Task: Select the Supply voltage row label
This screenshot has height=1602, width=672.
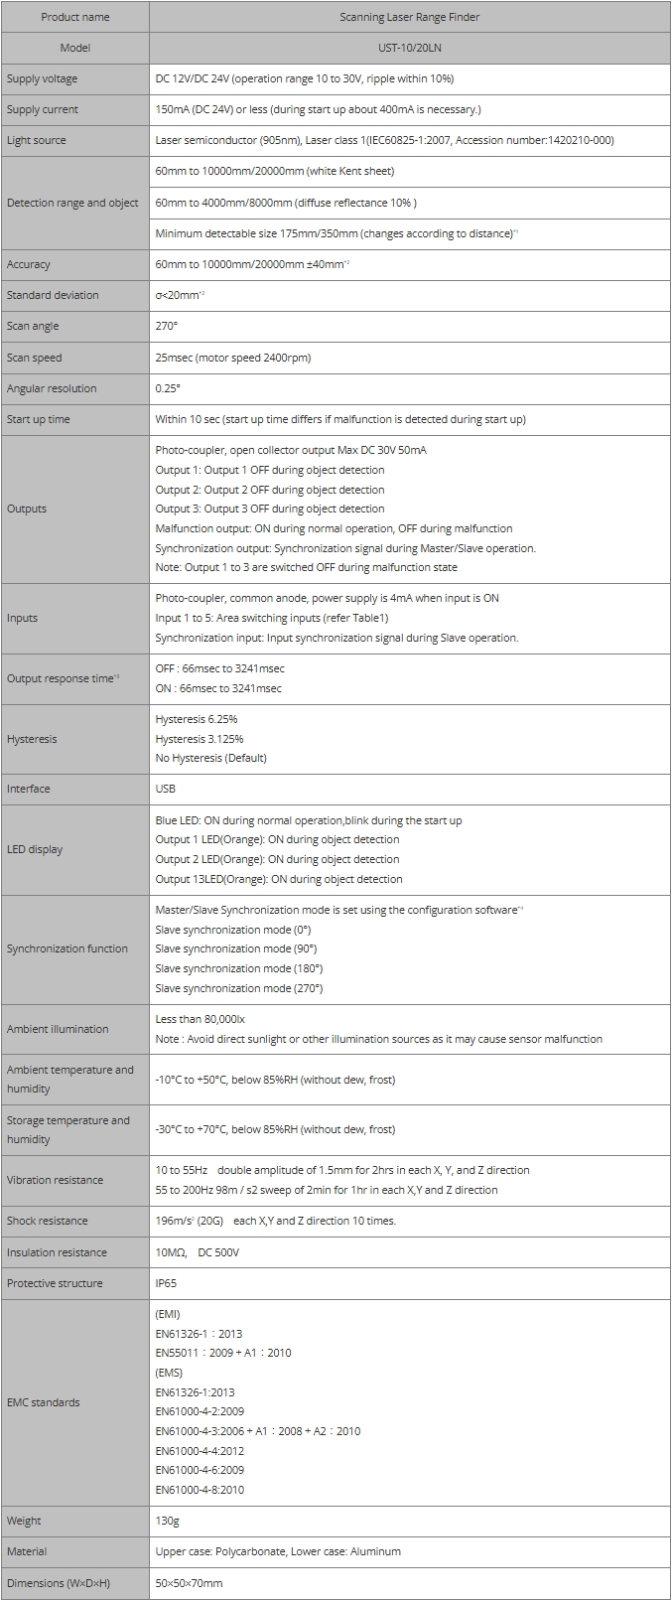Action: tap(42, 78)
